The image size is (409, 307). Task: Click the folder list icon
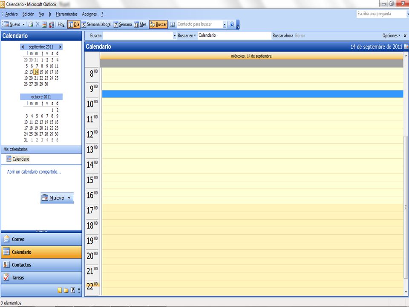pyautogui.click(x=66, y=290)
